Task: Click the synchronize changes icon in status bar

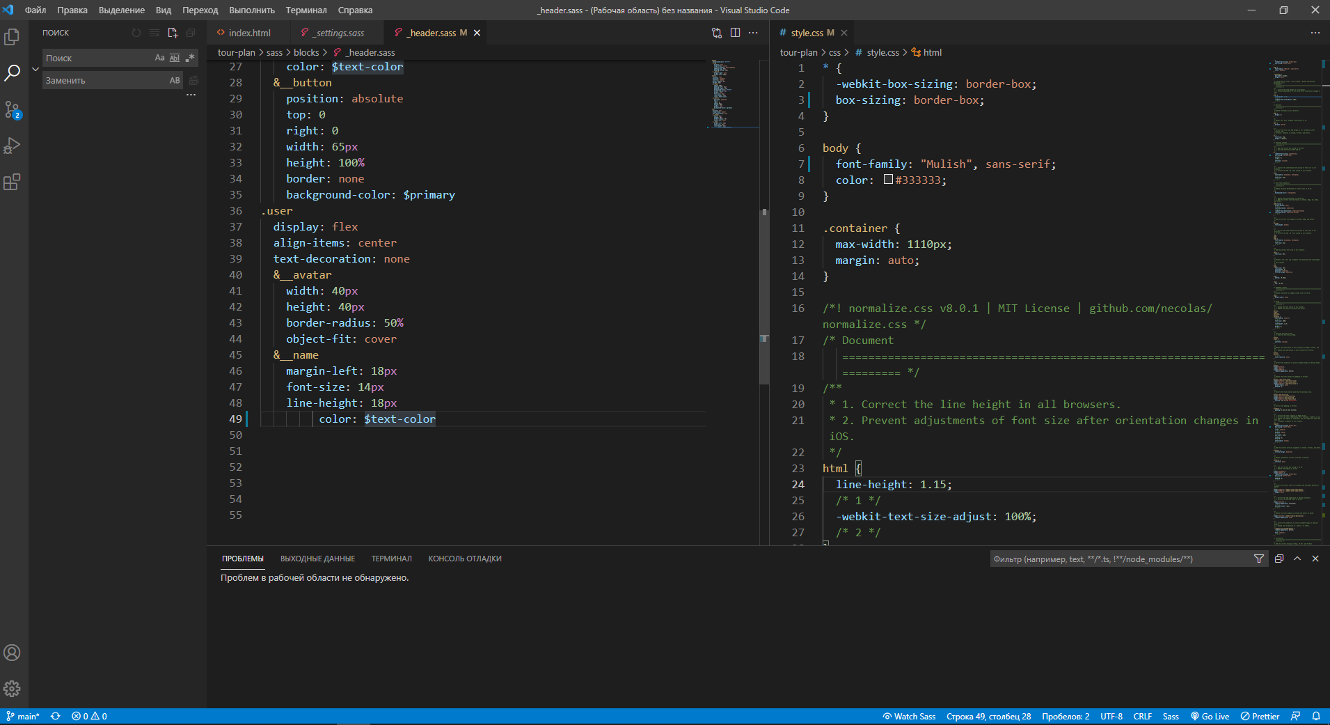Action: click(56, 716)
